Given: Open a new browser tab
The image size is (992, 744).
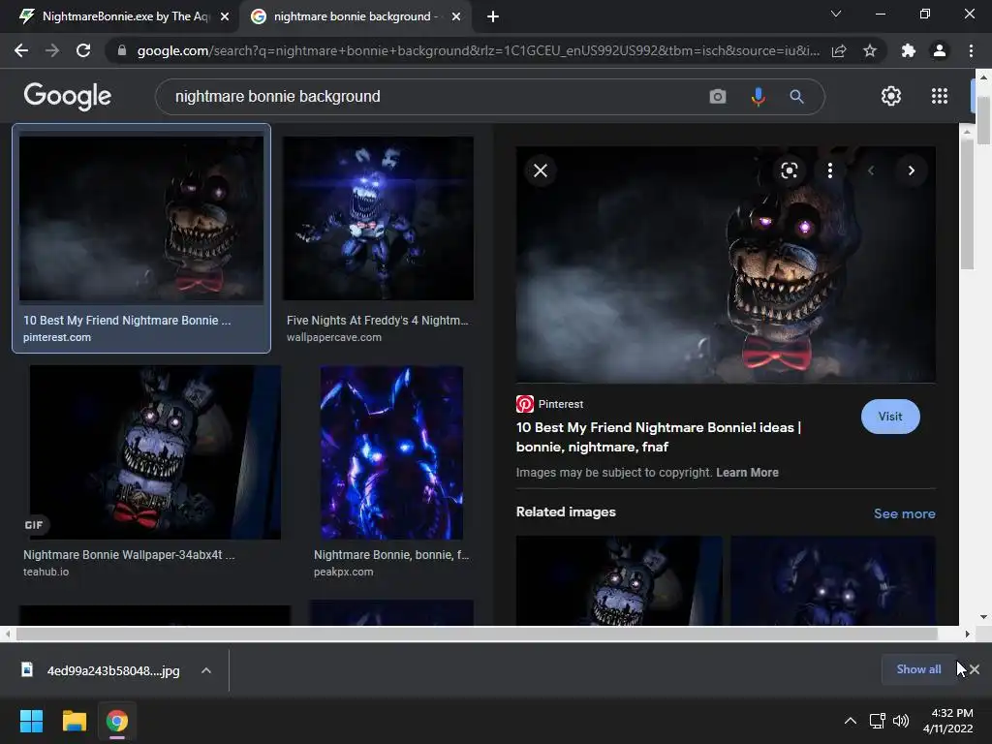Looking at the screenshot, I should coord(493,16).
